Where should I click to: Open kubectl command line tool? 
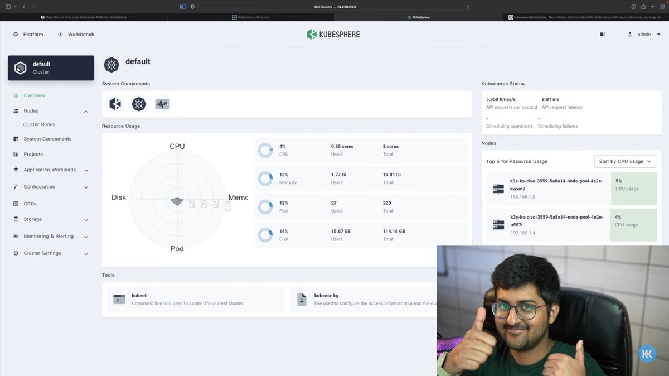click(x=195, y=300)
